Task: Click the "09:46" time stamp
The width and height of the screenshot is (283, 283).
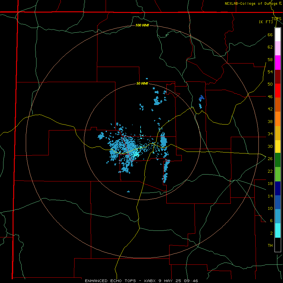Action: [x=191, y=281]
